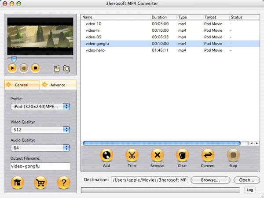Image resolution: width=264 pixels, height=198 pixels.
Task: Add a file with the Add icon
Action: (106, 155)
